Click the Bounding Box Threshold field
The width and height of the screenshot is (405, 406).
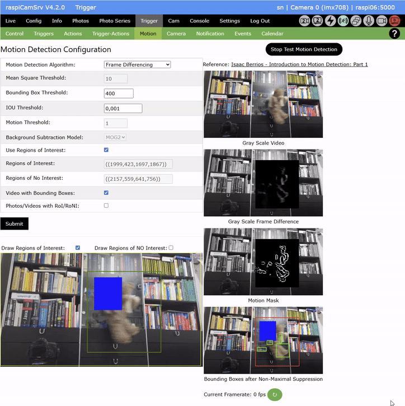click(x=119, y=94)
